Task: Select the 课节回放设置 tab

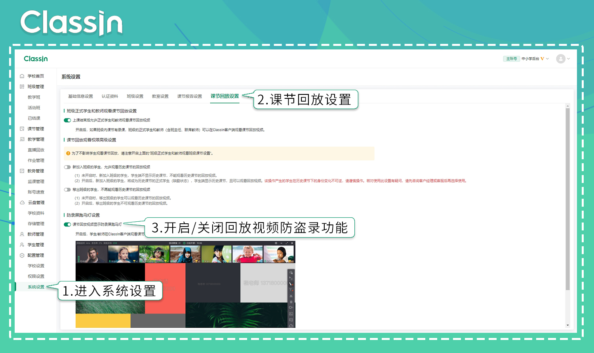Action: point(225,96)
